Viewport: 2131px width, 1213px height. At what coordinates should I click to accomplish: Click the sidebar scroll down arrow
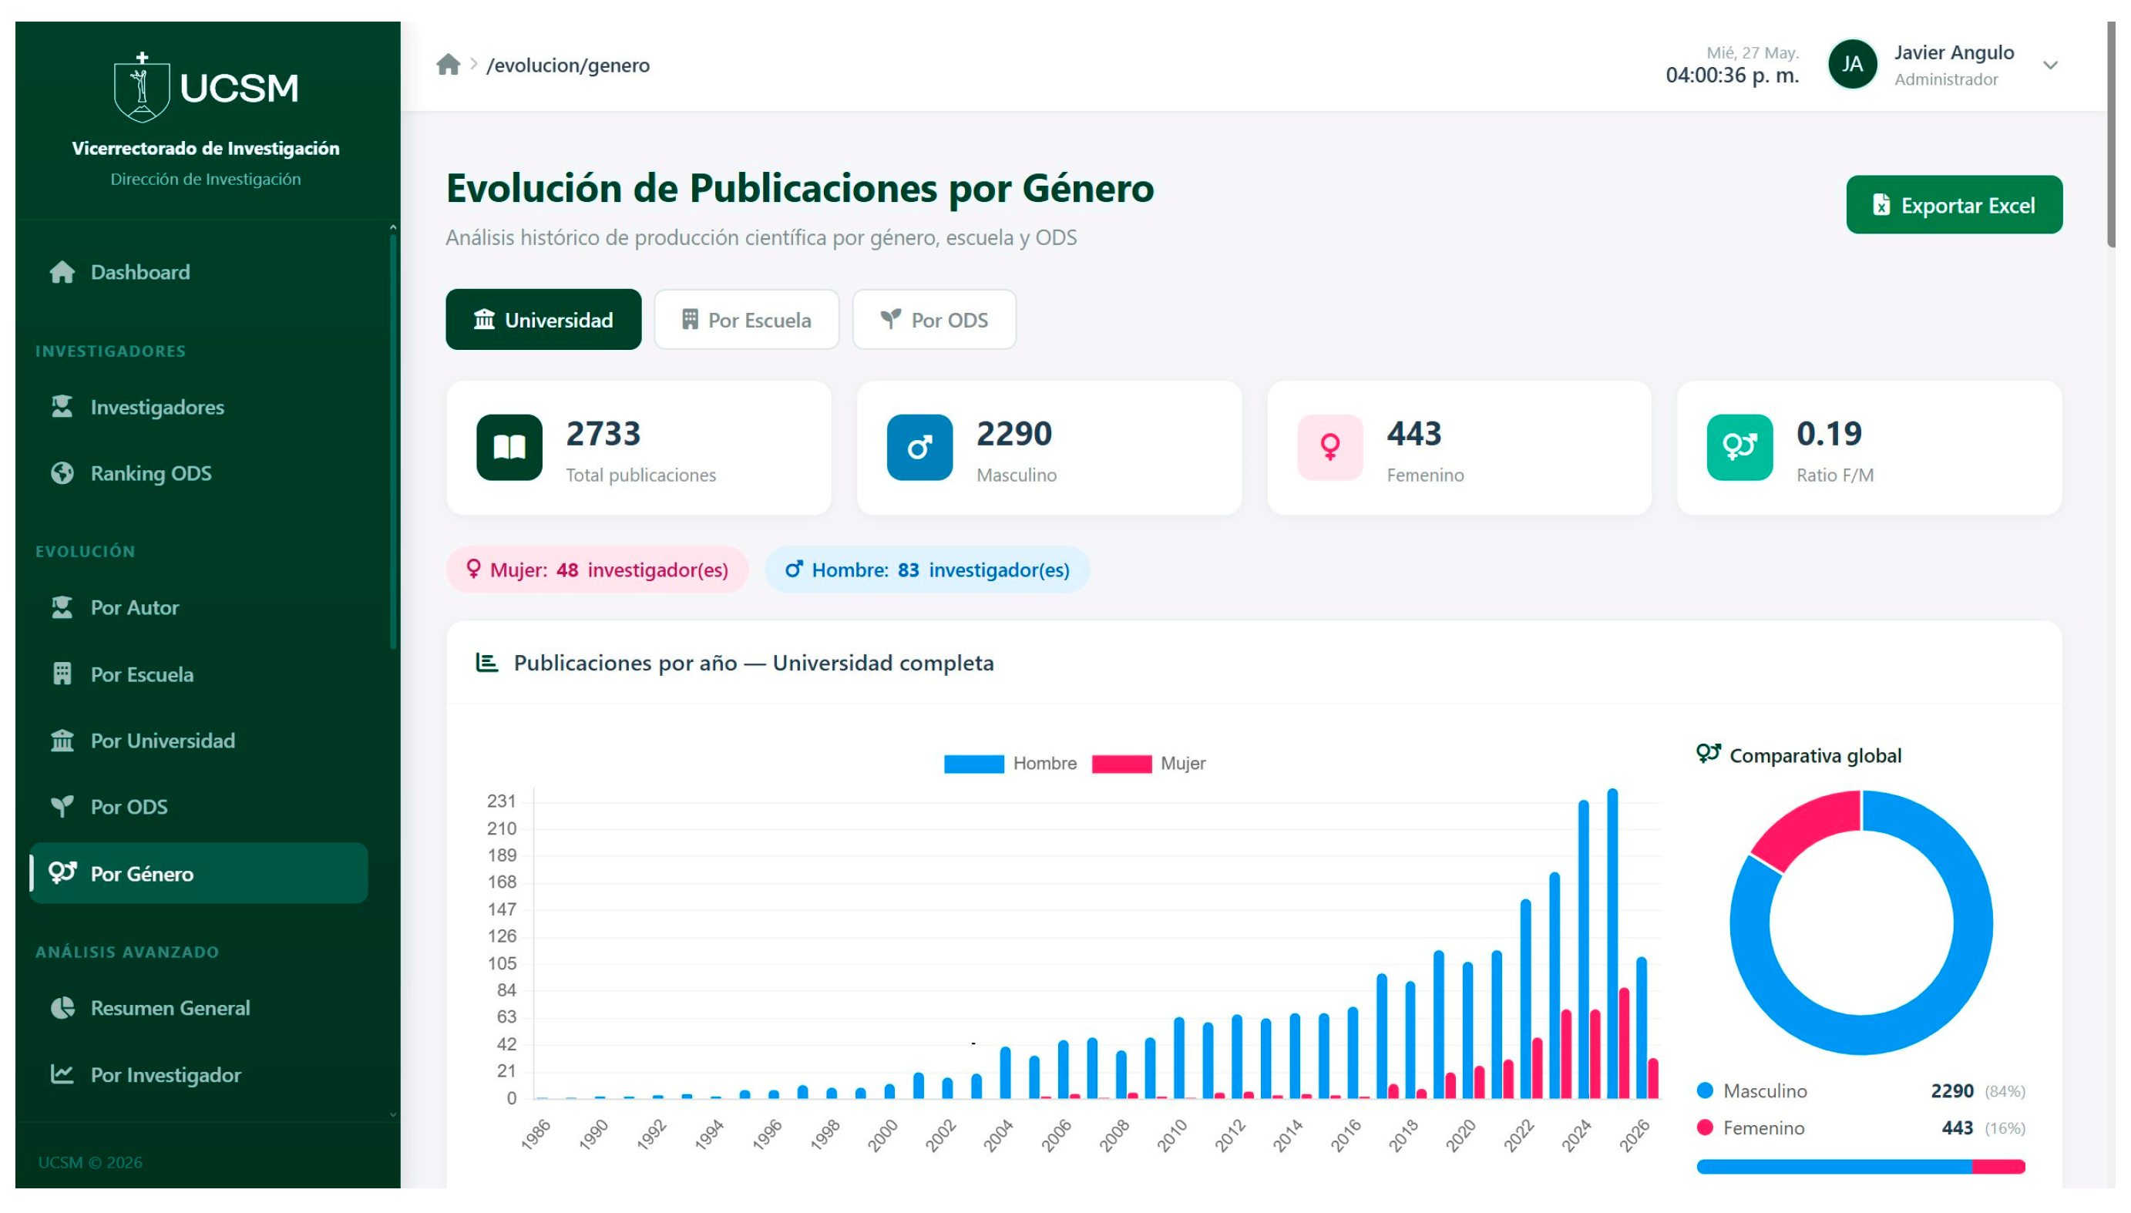pos(392,1114)
